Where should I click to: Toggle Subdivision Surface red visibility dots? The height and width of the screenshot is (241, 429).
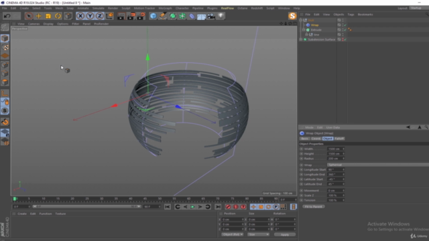(x=343, y=39)
